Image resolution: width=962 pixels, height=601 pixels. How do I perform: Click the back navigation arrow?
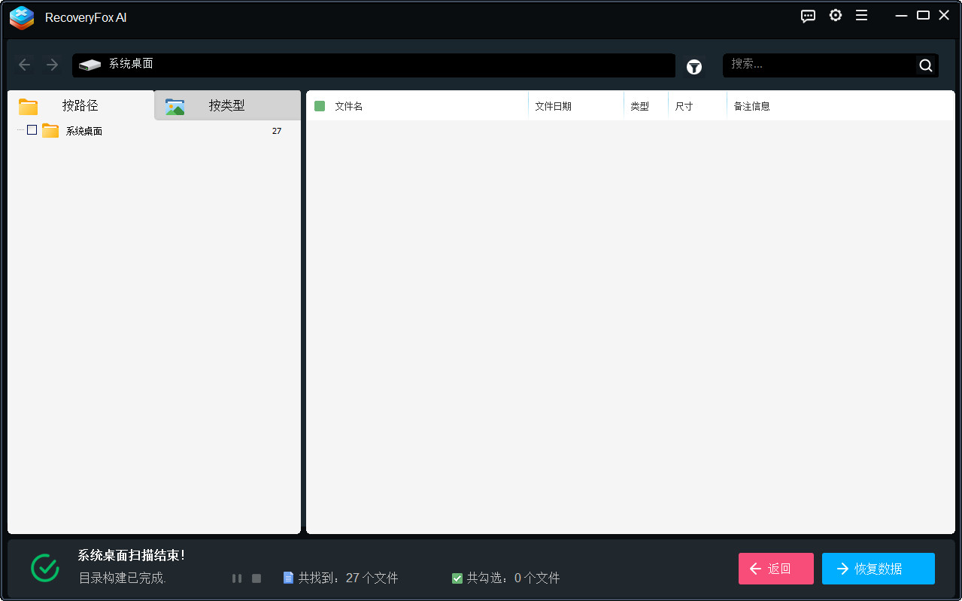click(x=24, y=65)
